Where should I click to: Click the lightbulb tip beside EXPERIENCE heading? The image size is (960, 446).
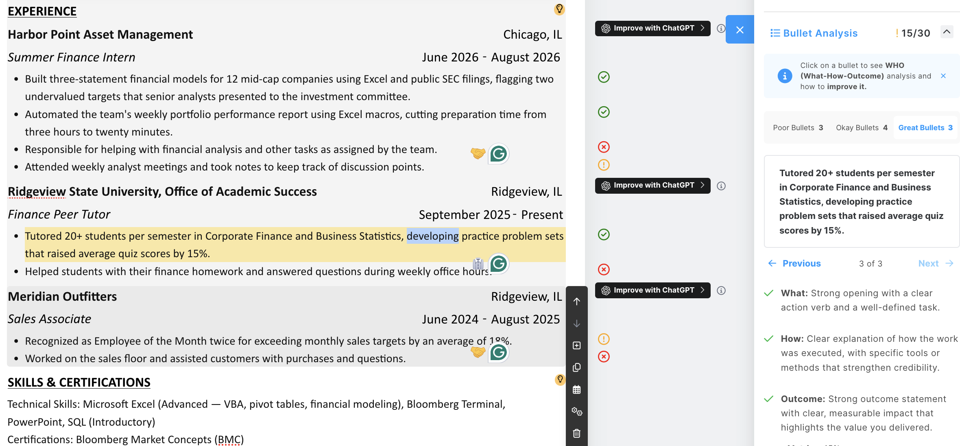pyautogui.click(x=559, y=9)
